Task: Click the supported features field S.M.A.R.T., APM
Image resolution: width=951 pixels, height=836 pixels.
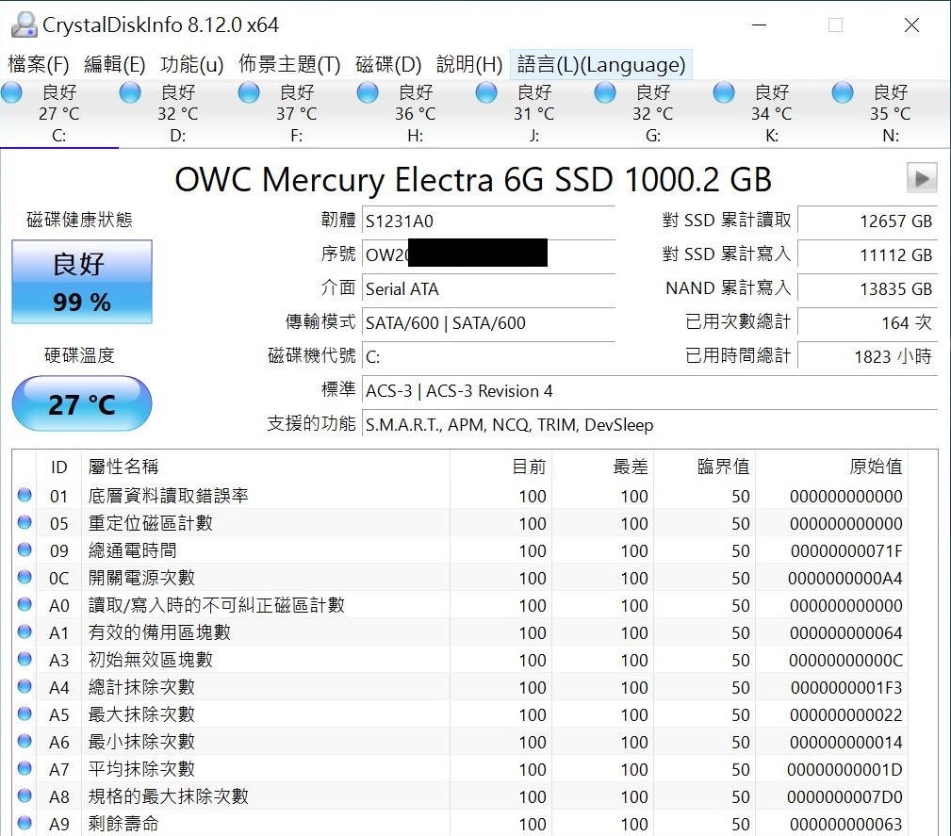Action: [x=649, y=425]
